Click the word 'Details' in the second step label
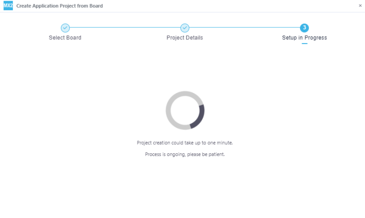365x218 pixels. click(x=194, y=38)
